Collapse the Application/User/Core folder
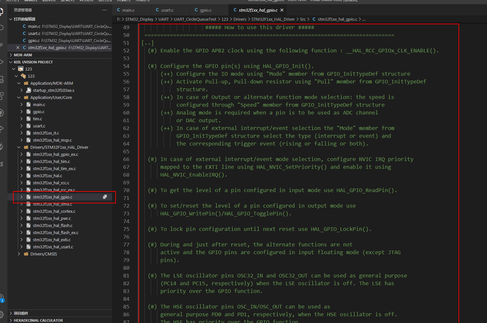The height and width of the screenshot is (323, 487). click(19, 97)
